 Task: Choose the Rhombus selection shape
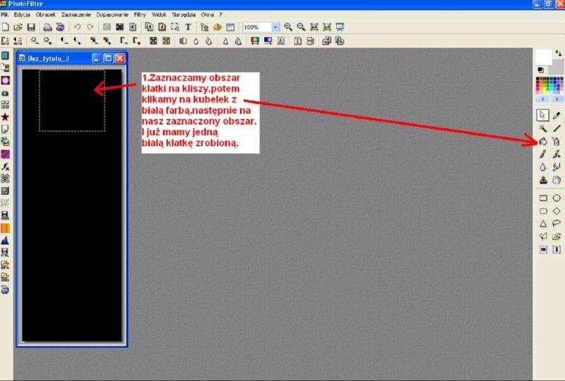[x=557, y=211]
